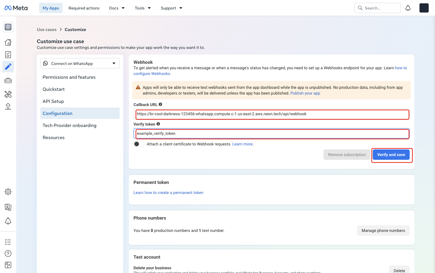The image size is (435, 273).
Task: Click the search magnifier icon
Action: click(x=360, y=8)
